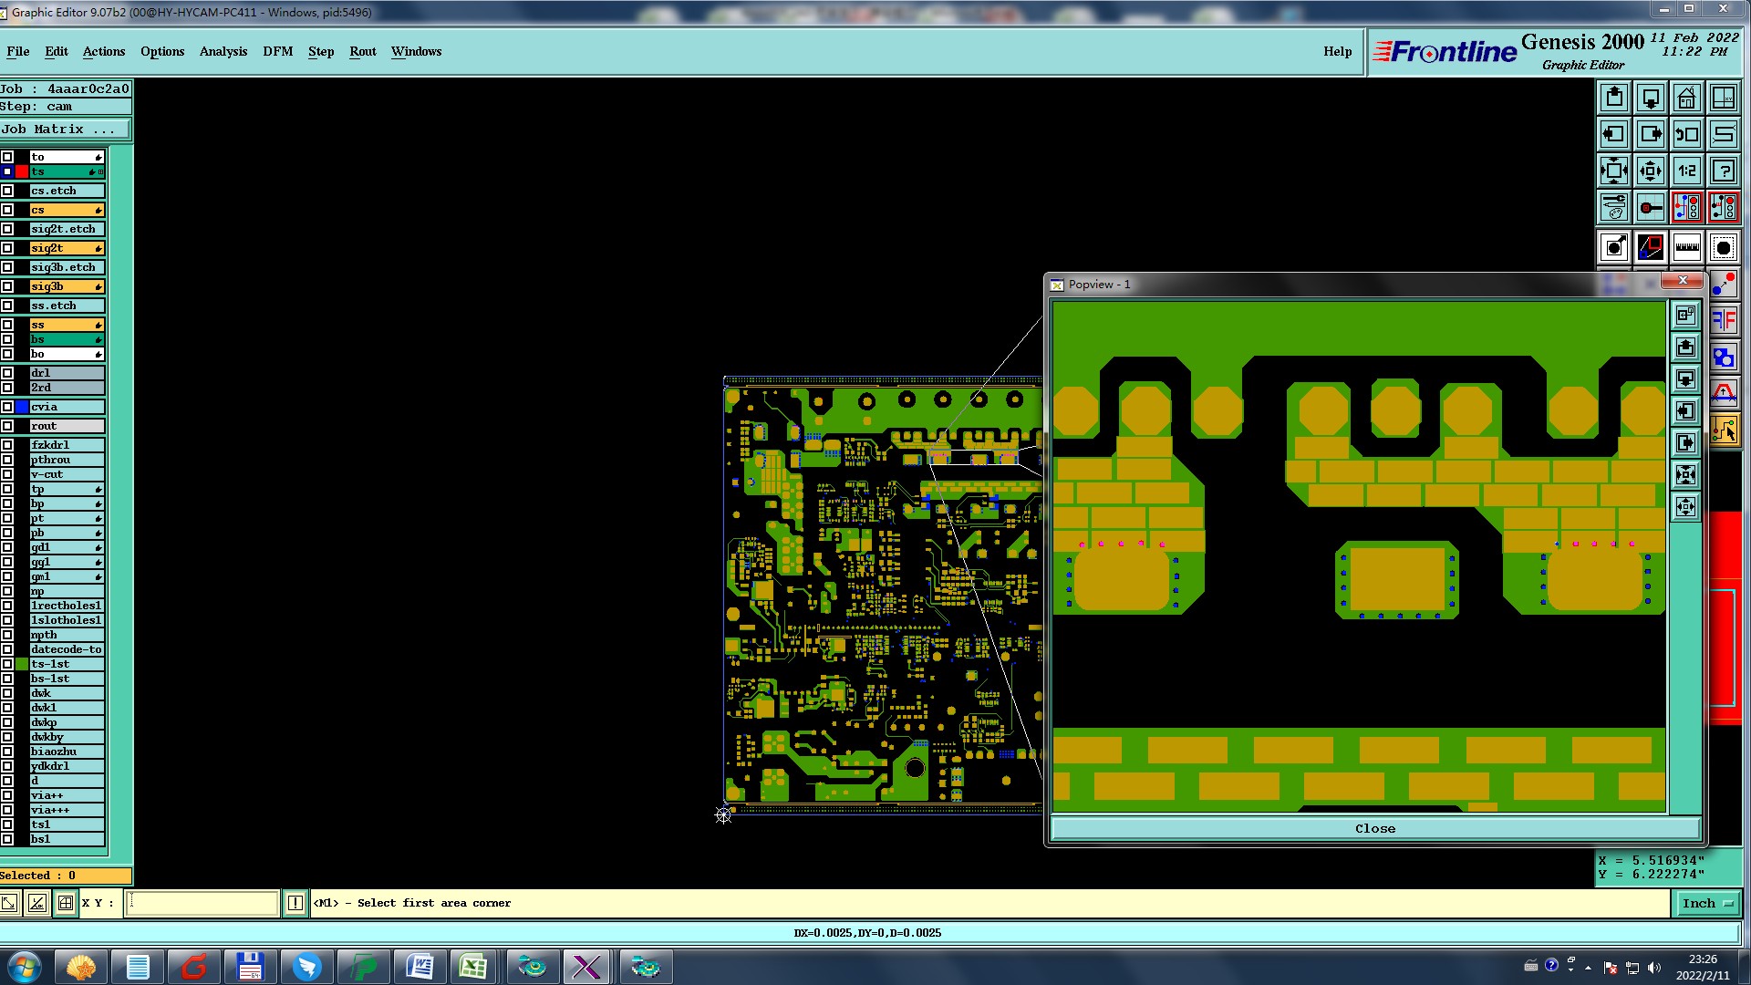The height and width of the screenshot is (985, 1751).
Task: Close the Popview with Close button
Action: point(1375,828)
